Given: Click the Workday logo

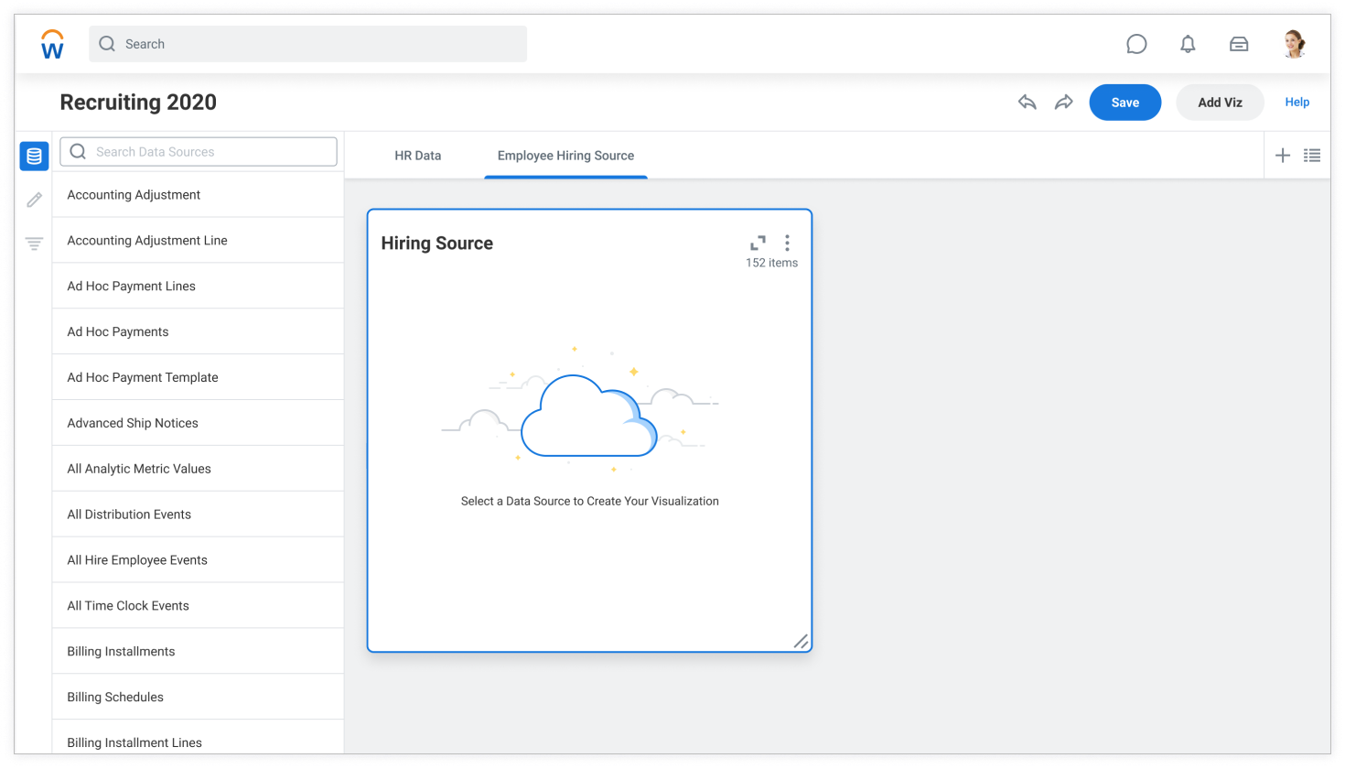Looking at the screenshot, I should click(52, 44).
